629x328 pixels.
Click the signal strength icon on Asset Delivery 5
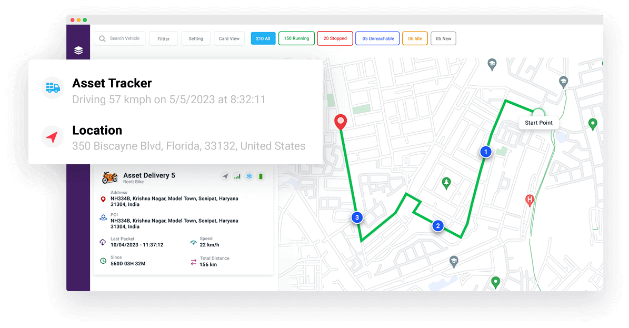(237, 176)
